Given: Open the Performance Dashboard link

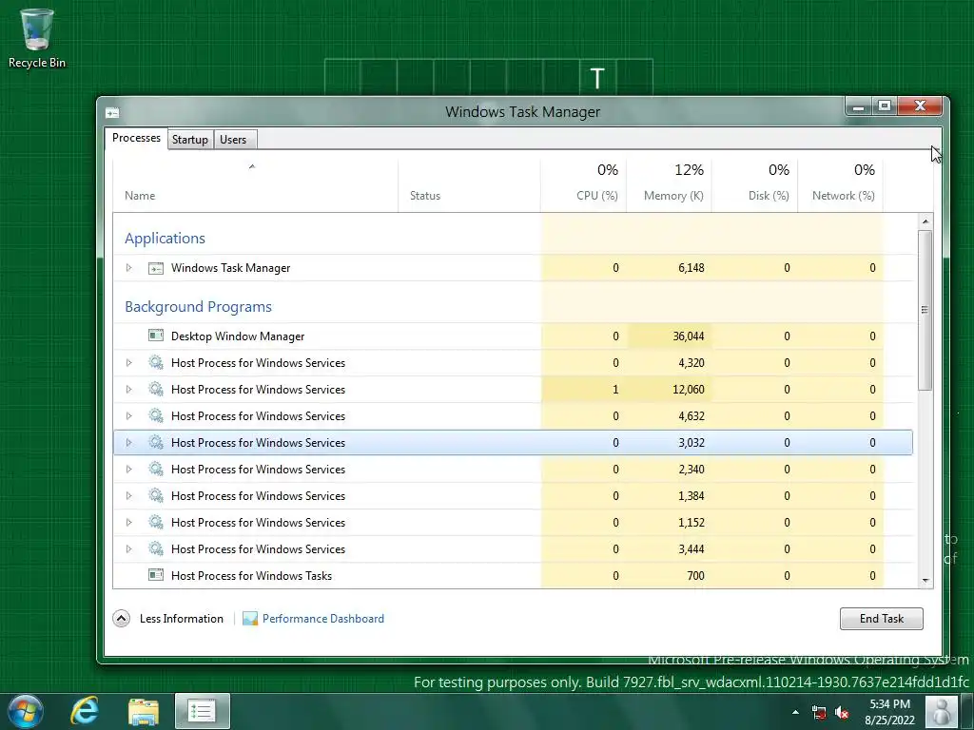Looking at the screenshot, I should coord(323,618).
